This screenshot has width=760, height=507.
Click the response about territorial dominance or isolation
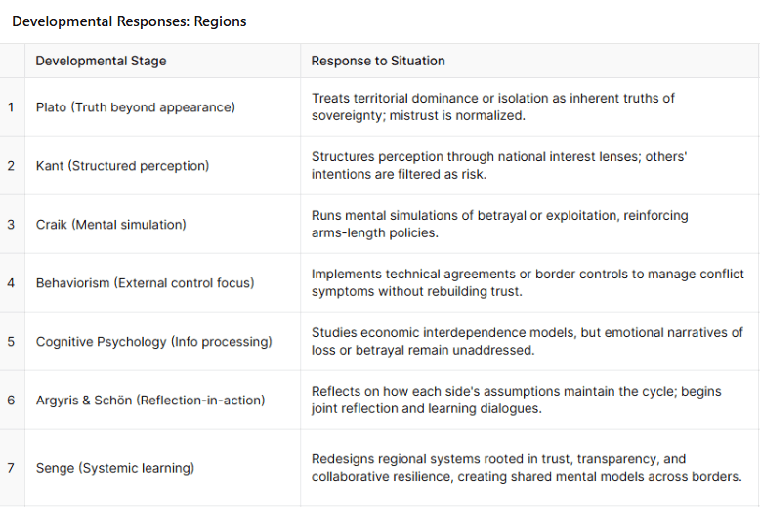[x=492, y=106]
